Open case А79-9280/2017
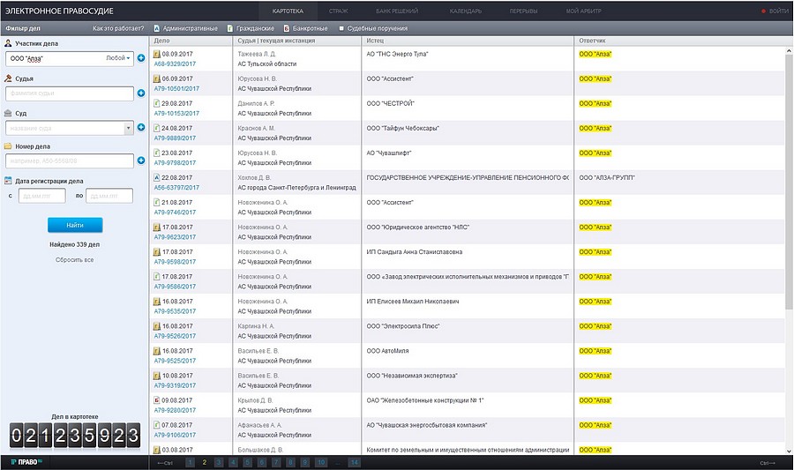This screenshot has width=794, height=470. click(175, 410)
